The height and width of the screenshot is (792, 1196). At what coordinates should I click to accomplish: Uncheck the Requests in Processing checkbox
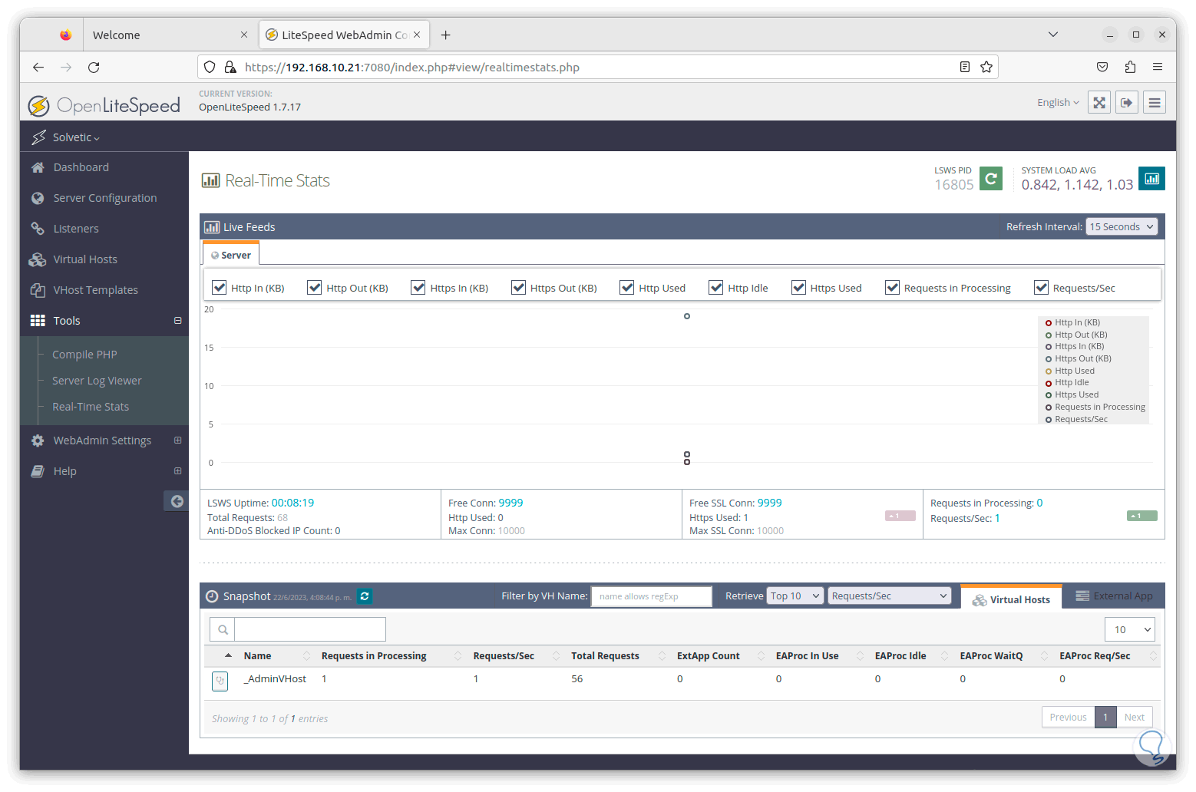pyautogui.click(x=892, y=288)
